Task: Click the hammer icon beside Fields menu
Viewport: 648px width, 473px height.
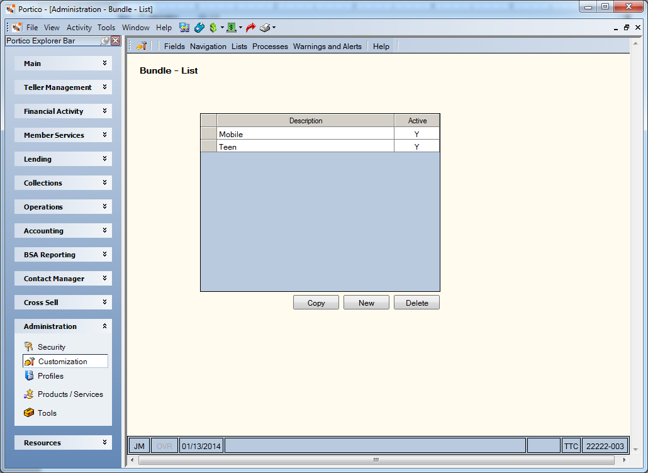Action: pos(142,46)
